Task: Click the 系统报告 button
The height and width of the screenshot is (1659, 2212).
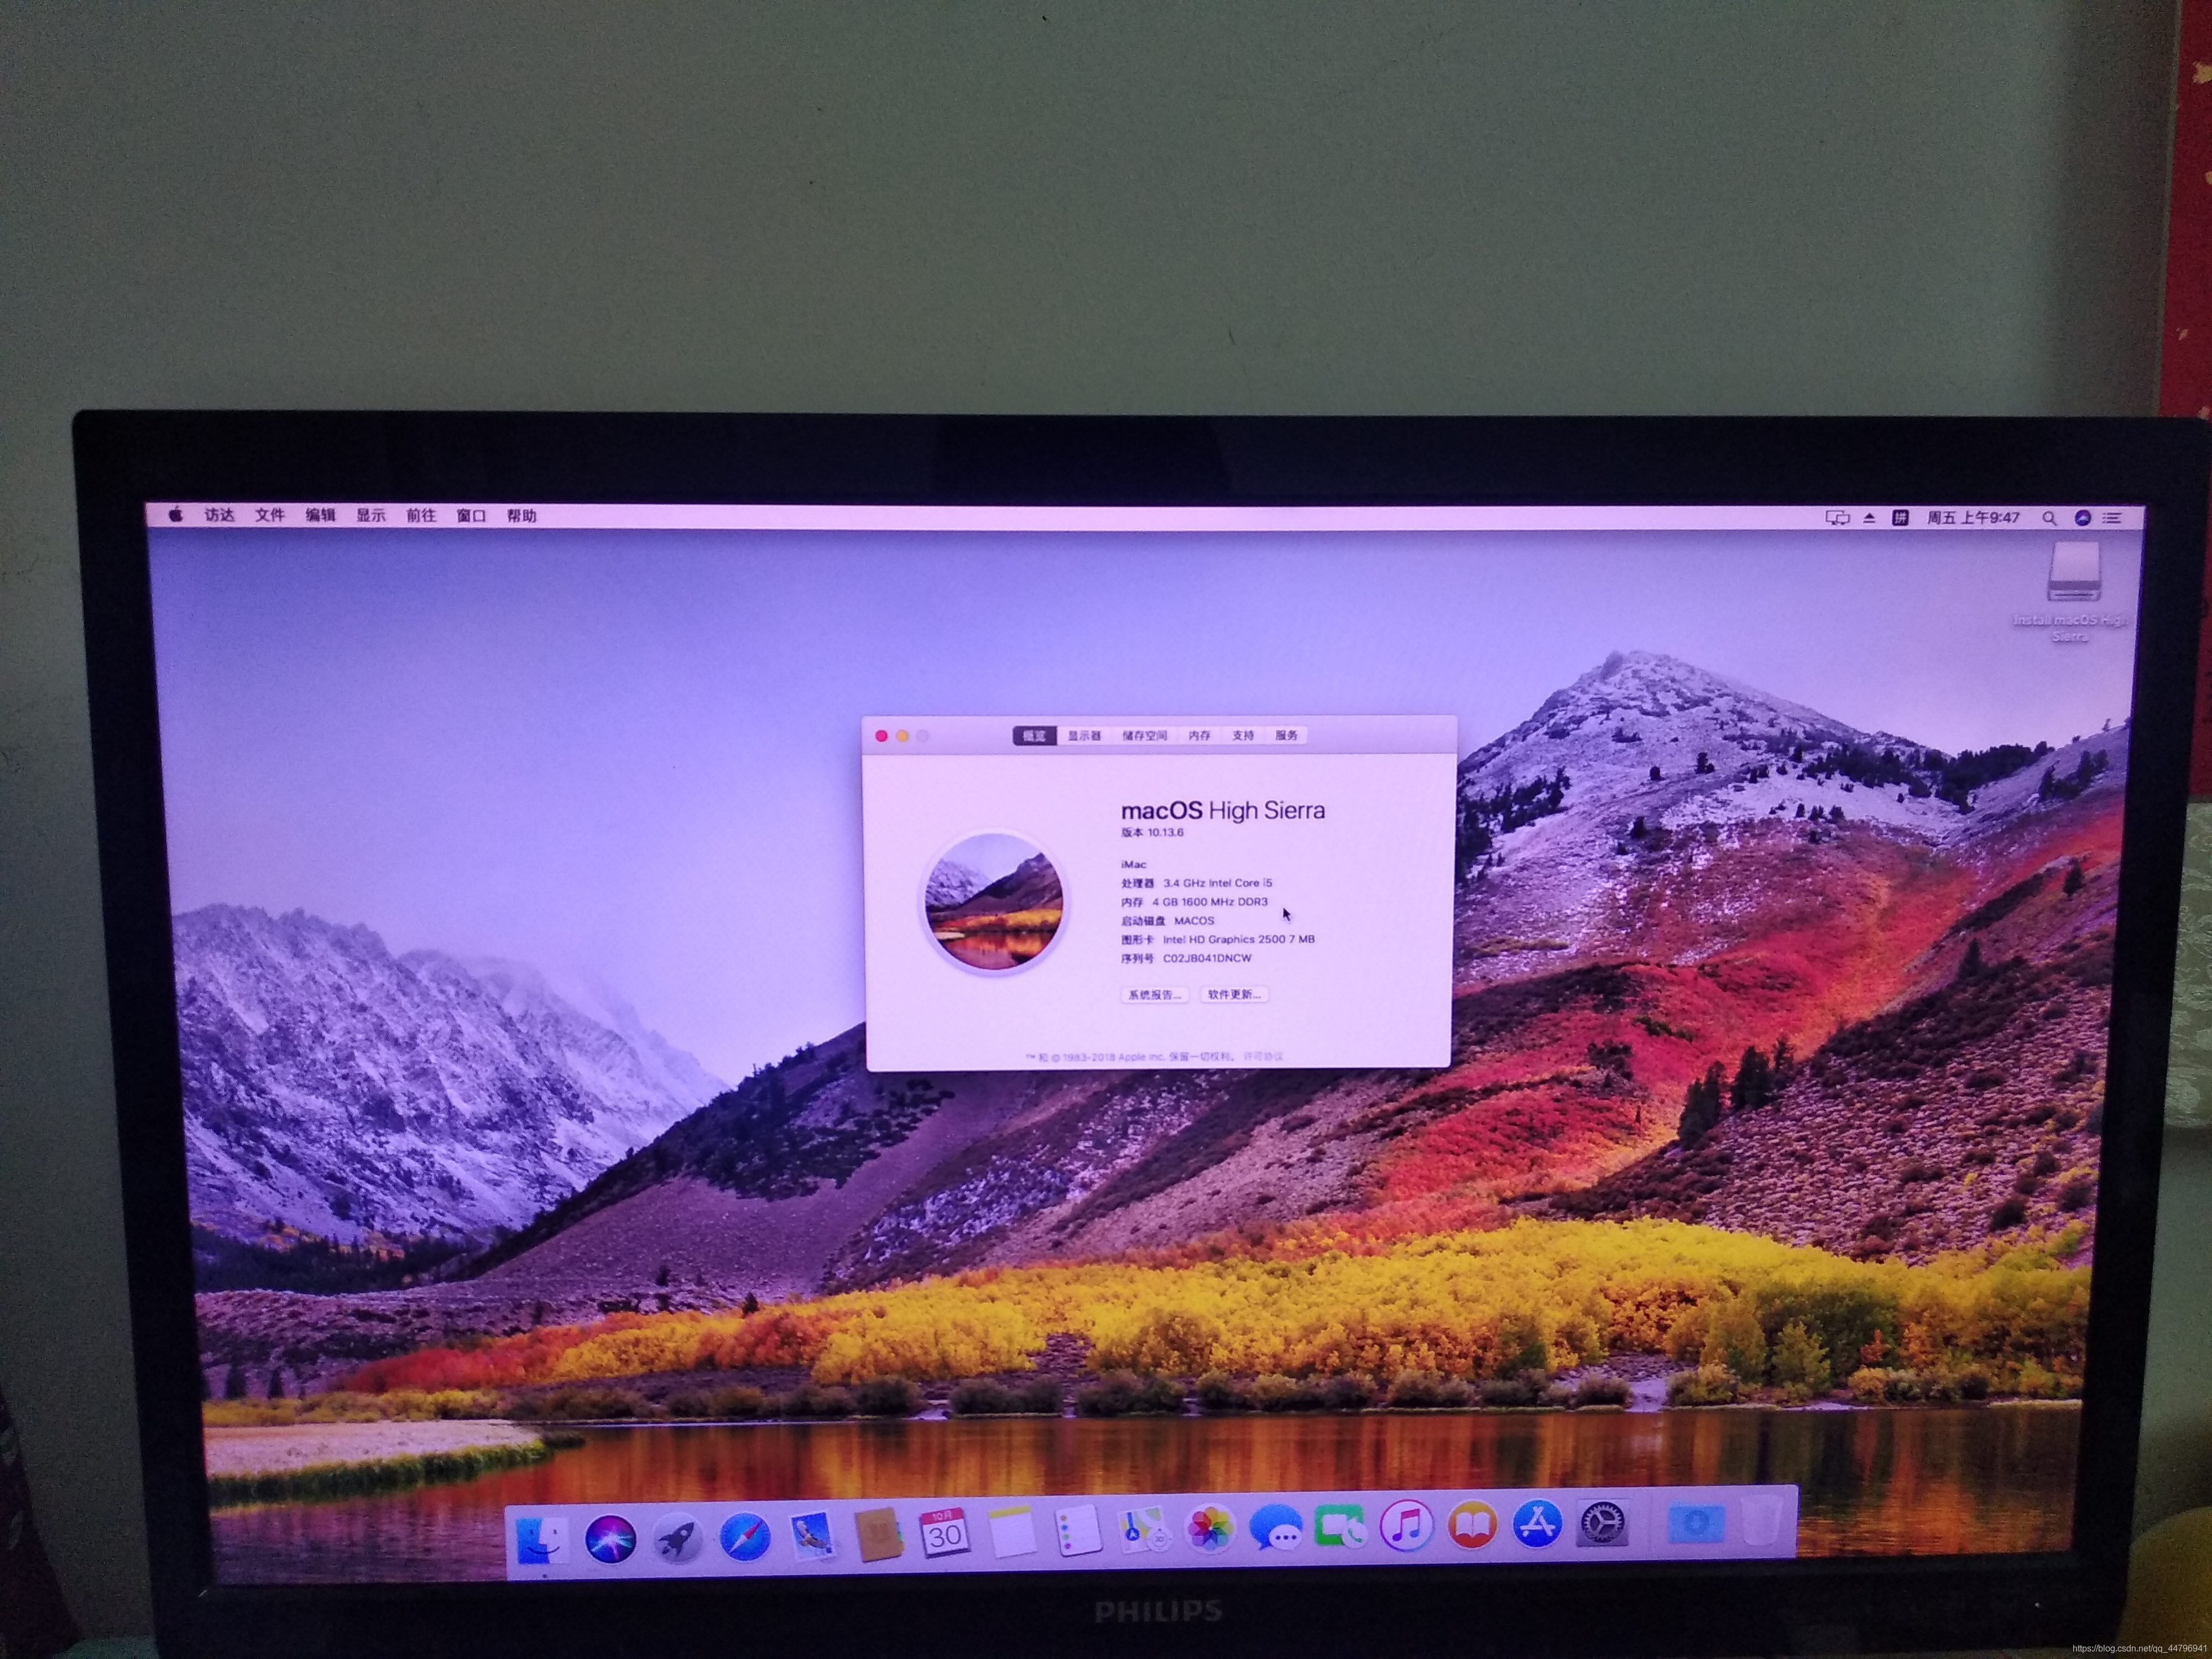Action: 1154,995
